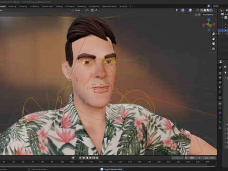Viewport: 228px width, 171px height.
Task: Click the pan view hand icon
Action: [213, 39]
